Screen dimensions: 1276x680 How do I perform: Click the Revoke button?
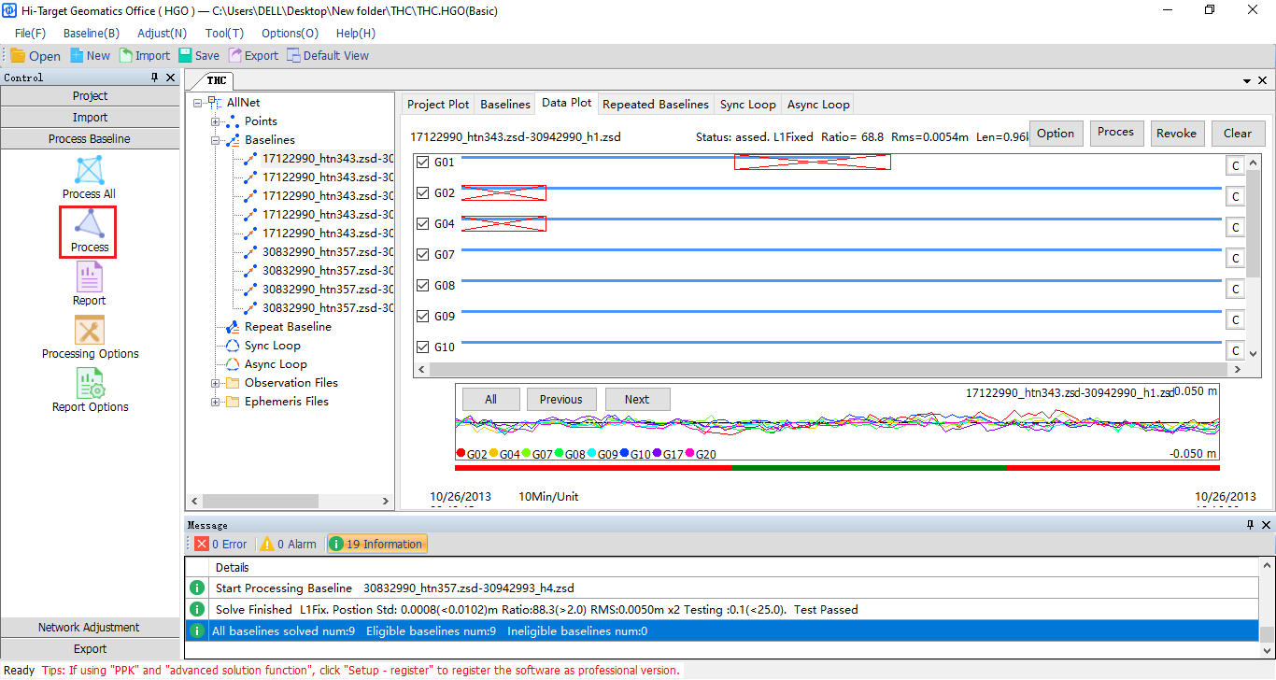click(1176, 133)
